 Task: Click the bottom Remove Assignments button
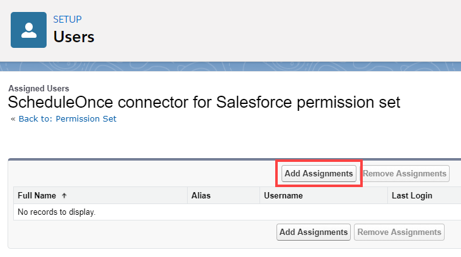[399, 232]
